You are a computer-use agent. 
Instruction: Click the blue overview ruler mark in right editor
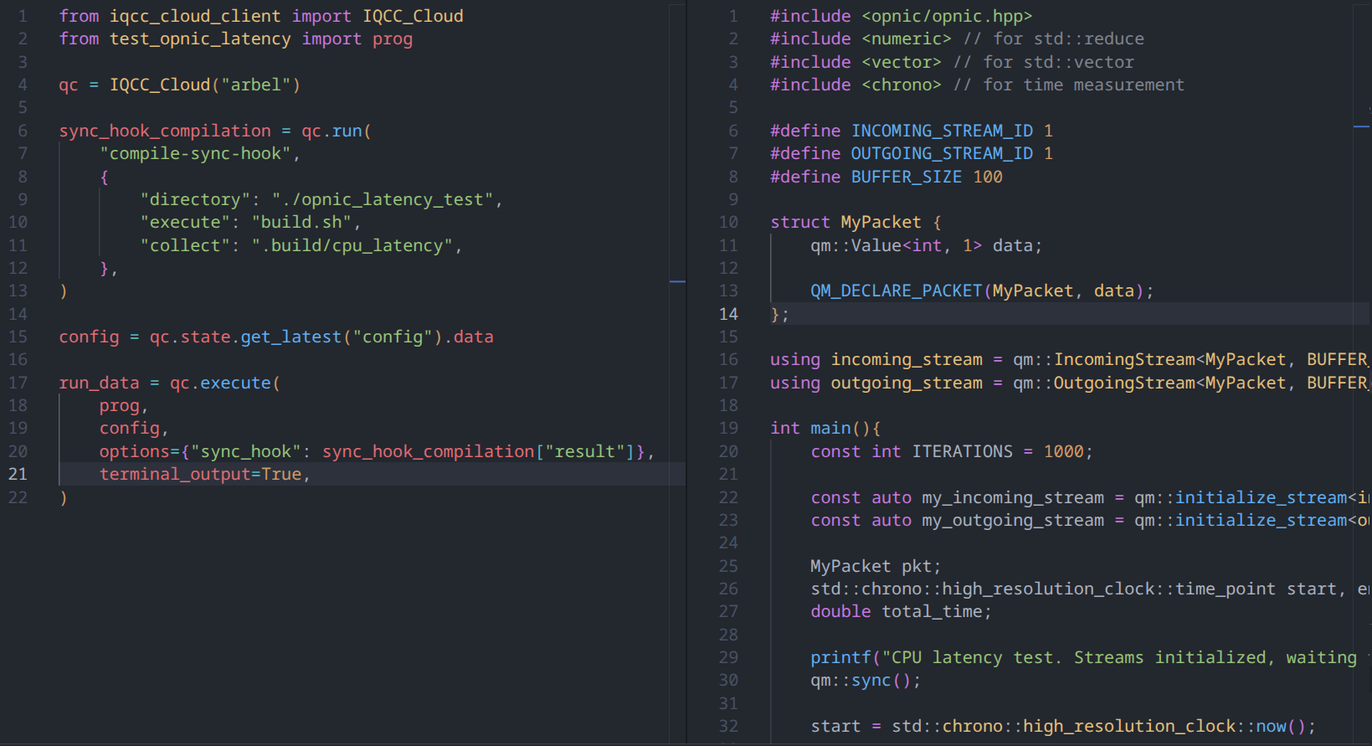1361,126
